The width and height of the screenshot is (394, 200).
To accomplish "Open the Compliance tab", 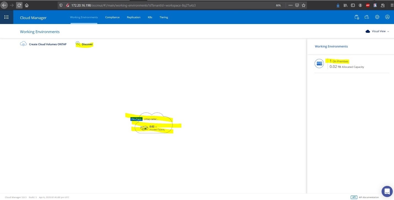I will pyautogui.click(x=112, y=17).
